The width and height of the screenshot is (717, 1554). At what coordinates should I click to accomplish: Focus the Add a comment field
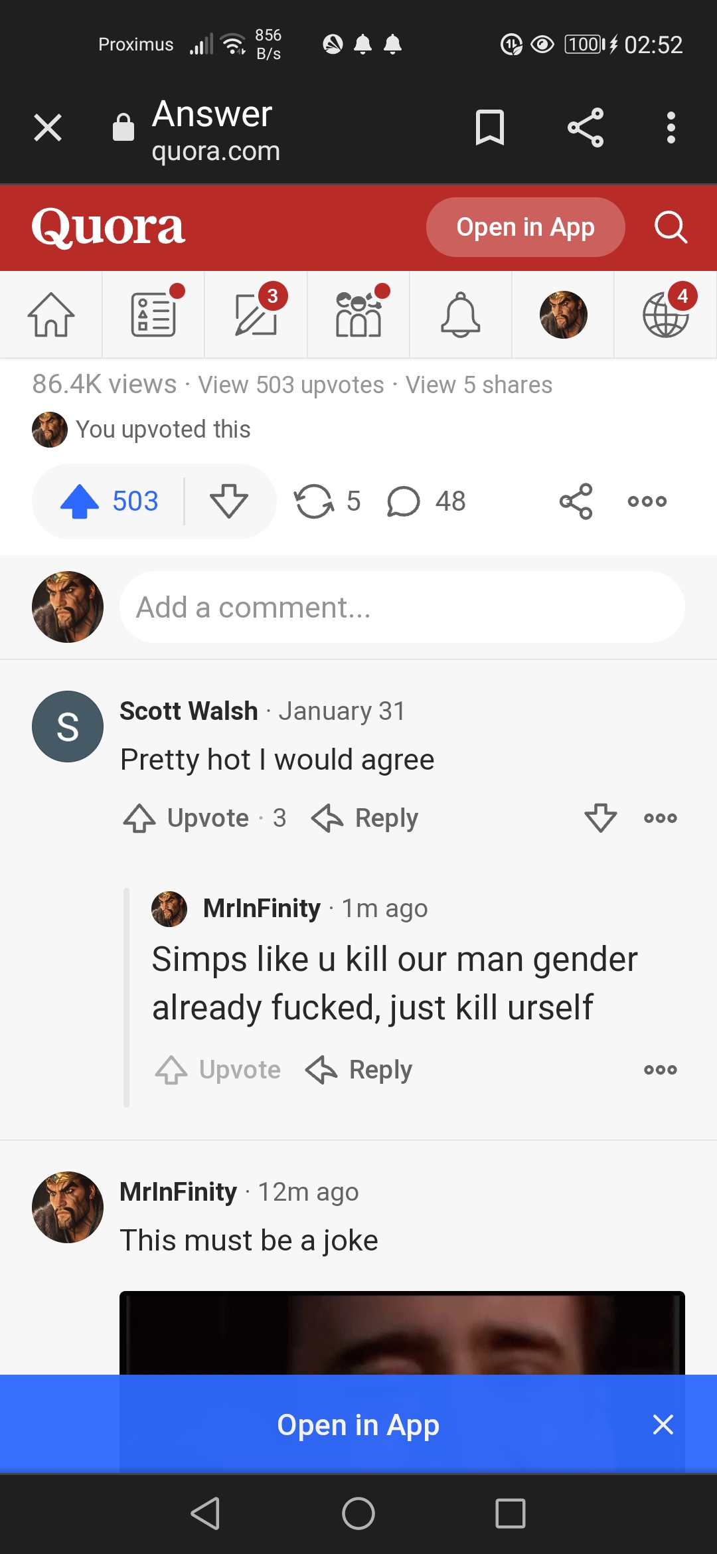[x=402, y=607]
